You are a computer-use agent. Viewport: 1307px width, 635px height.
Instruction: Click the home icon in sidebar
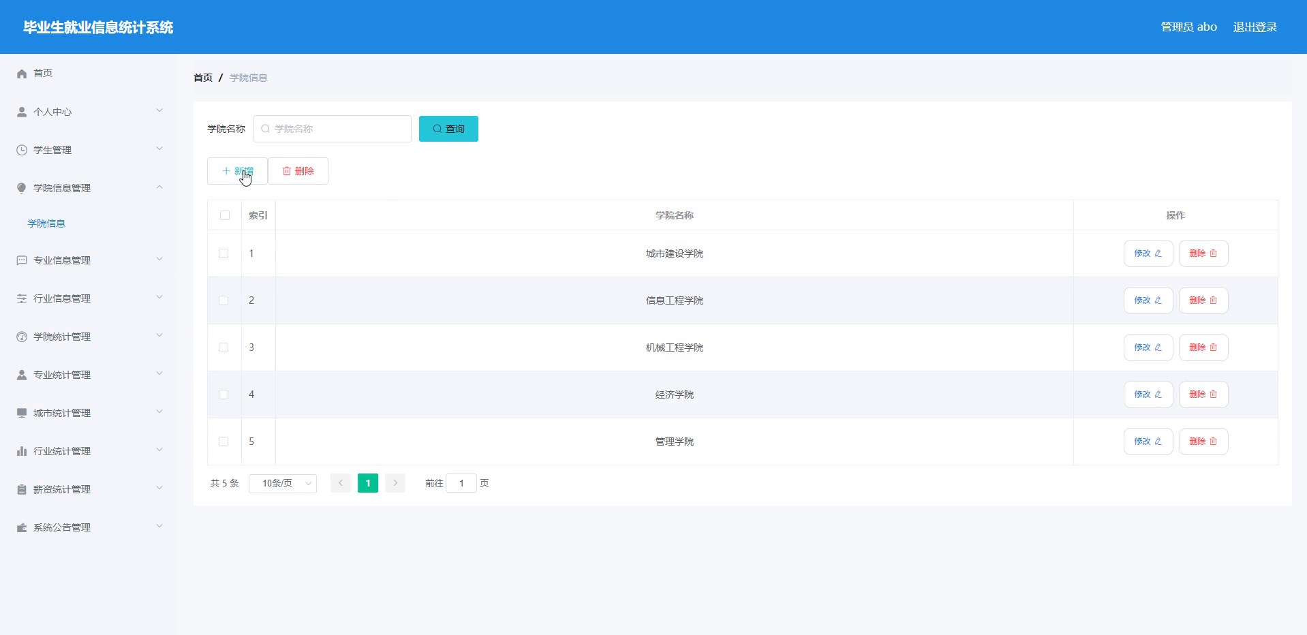point(22,74)
